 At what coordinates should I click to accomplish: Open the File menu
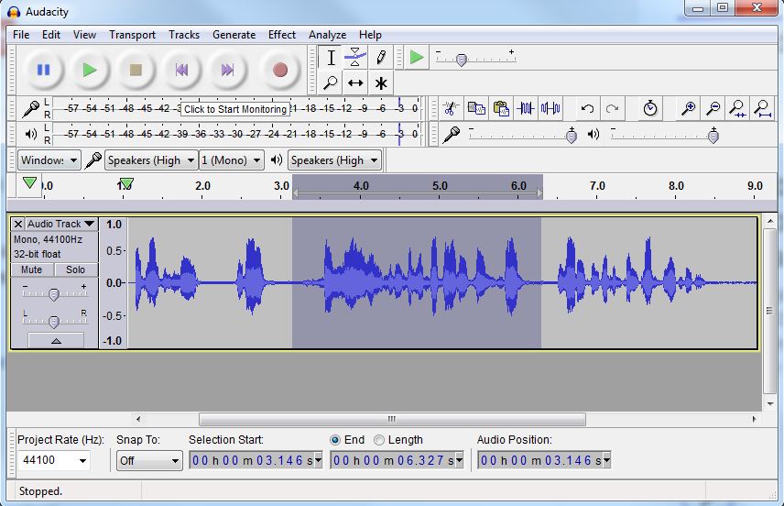coord(21,35)
